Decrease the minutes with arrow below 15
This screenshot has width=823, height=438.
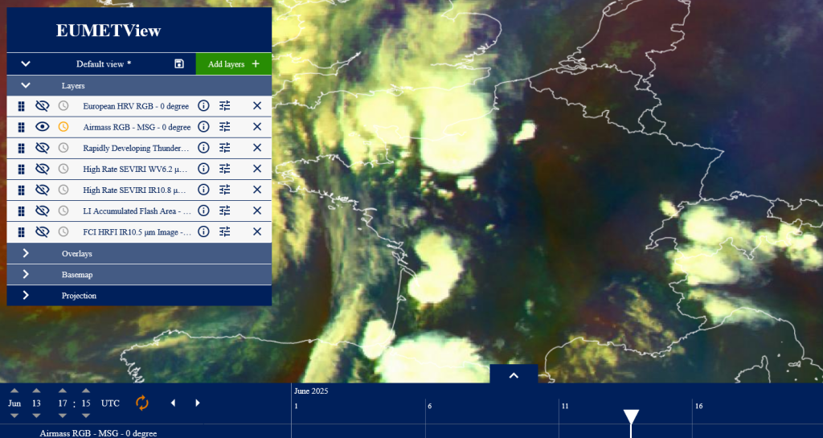pyautogui.click(x=85, y=416)
